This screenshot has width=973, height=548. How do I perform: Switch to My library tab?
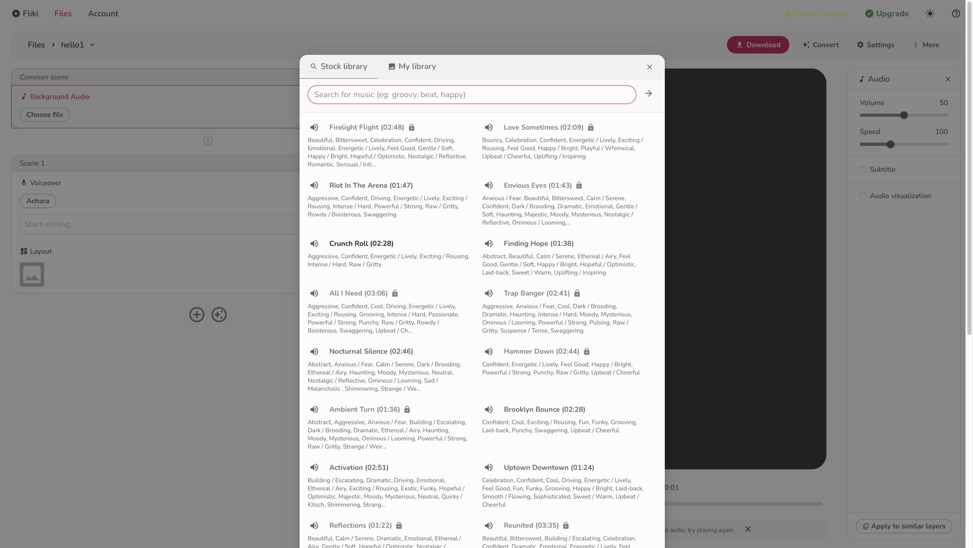point(412,67)
